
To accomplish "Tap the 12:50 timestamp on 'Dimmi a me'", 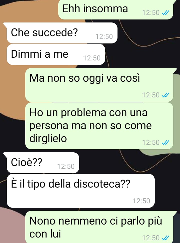I will pos(92,58).
